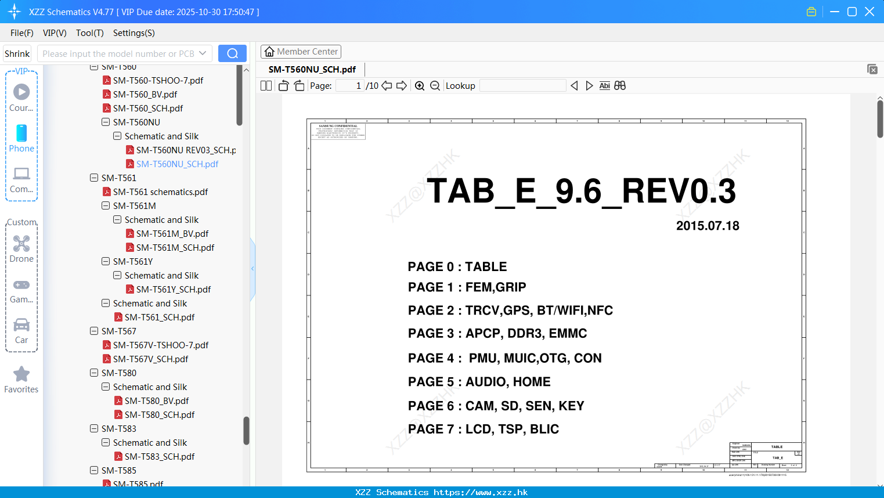Collapse the SM-T583 node

coord(94,428)
